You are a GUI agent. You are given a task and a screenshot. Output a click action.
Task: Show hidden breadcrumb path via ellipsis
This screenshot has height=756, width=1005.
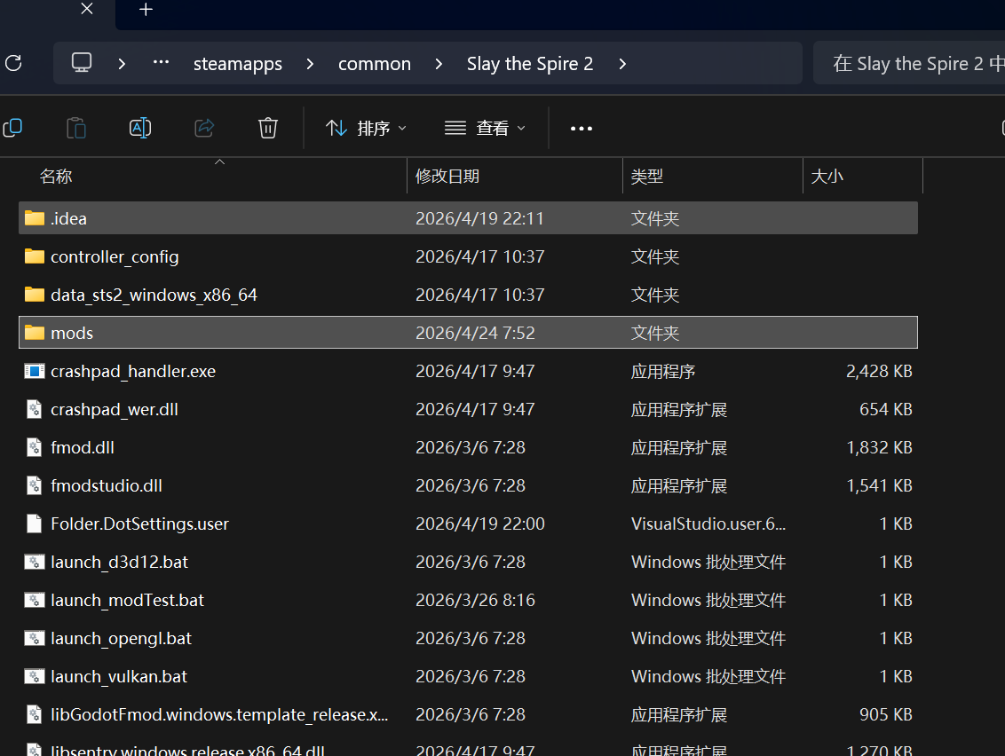161,63
